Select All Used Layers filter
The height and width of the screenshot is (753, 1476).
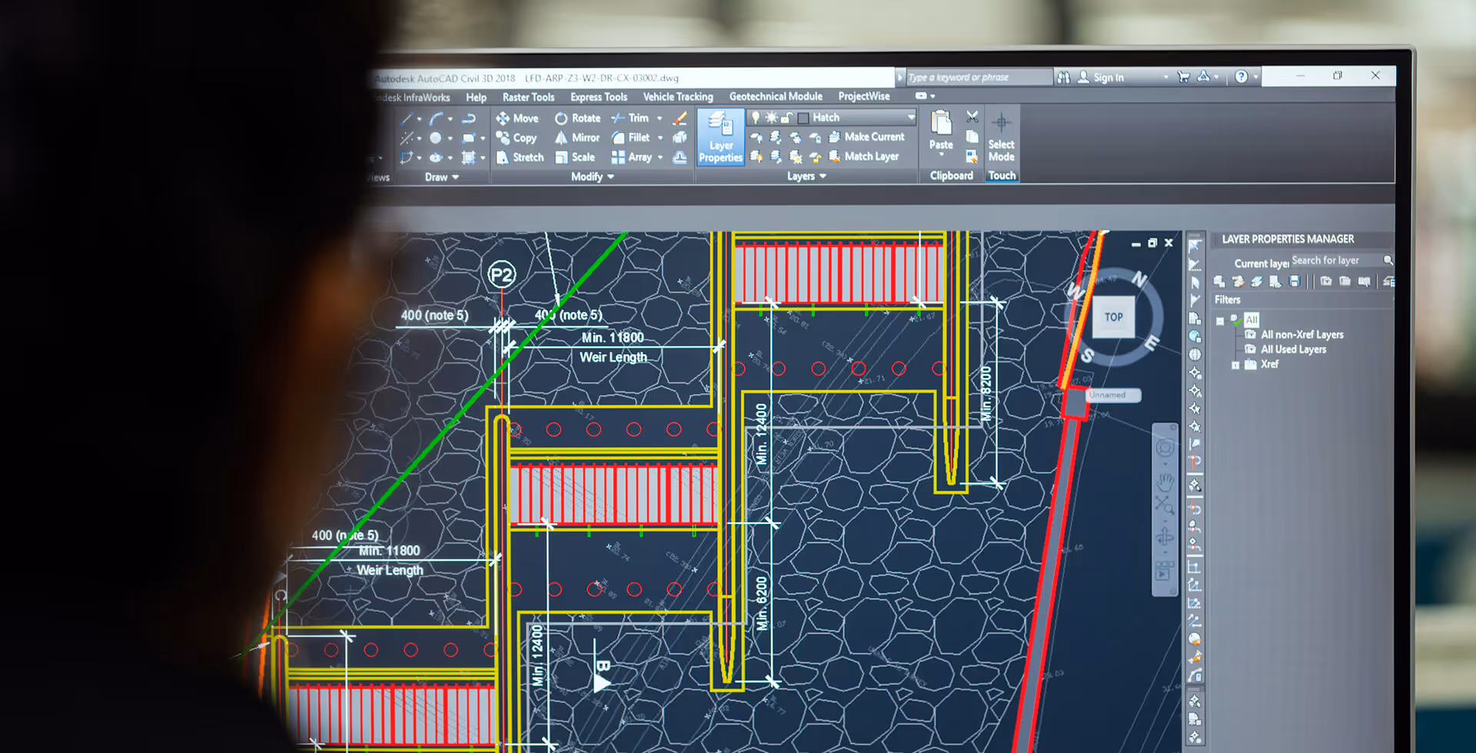pos(1293,349)
